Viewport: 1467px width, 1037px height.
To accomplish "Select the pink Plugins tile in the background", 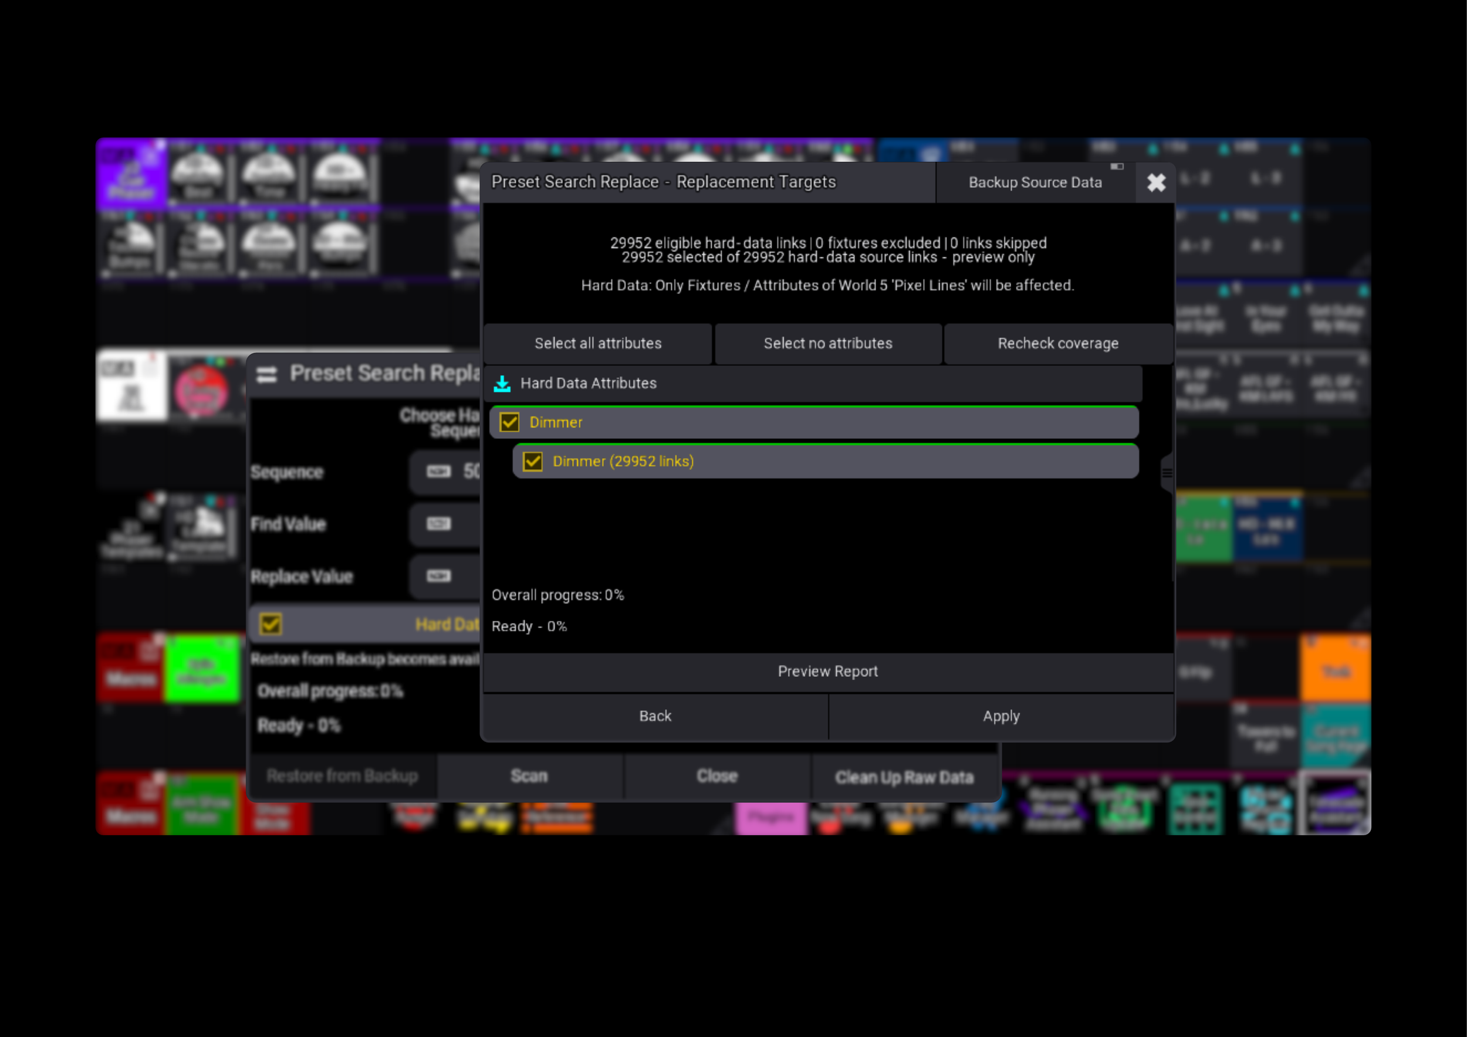I will point(771,817).
